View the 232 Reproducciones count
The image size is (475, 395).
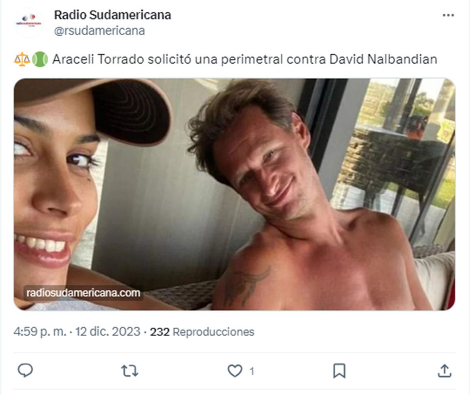point(202,332)
